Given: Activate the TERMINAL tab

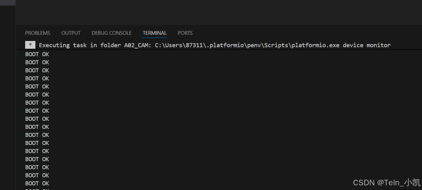Looking at the screenshot, I should pos(155,33).
